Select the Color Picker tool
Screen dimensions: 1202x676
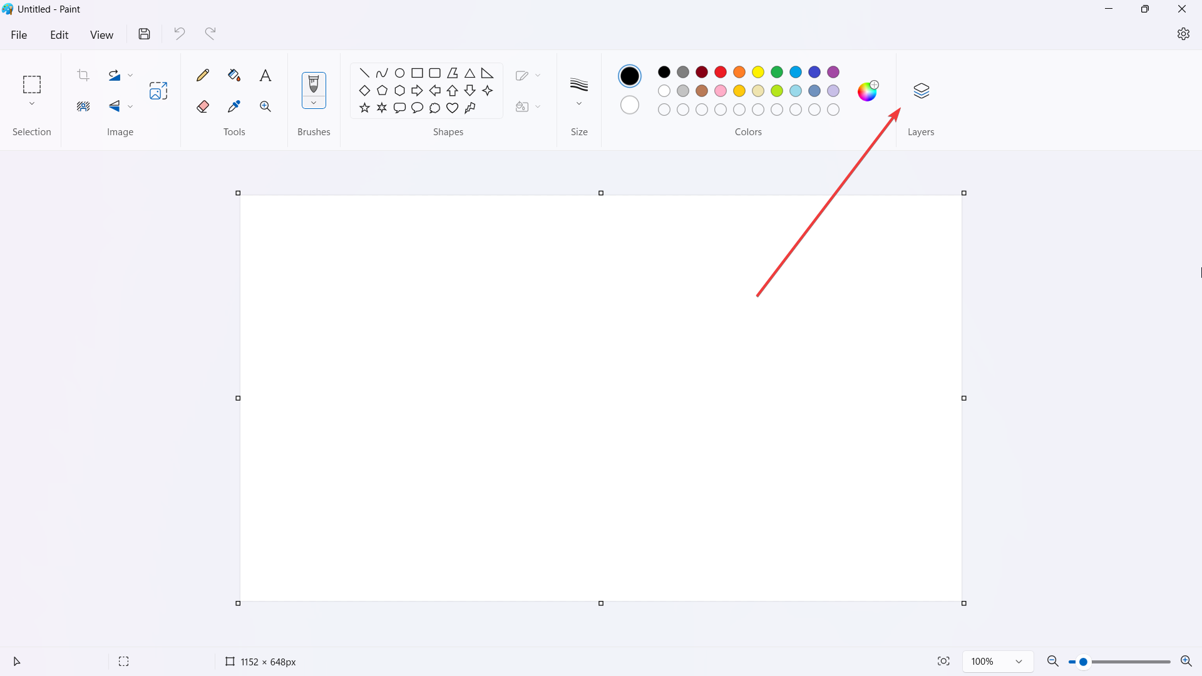[x=234, y=106]
